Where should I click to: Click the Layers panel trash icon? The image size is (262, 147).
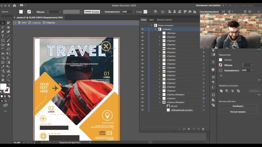click(203, 129)
